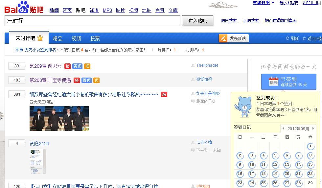Viewport: 322px width, 188px height.
Task: Click the red 精 badge on 第208章
Action: point(77,80)
